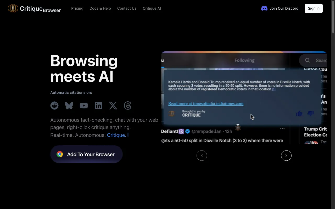Advance to next carousel slide
Viewport: 335px width, 209px height.
pyautogui.click(x=286, y=155)
